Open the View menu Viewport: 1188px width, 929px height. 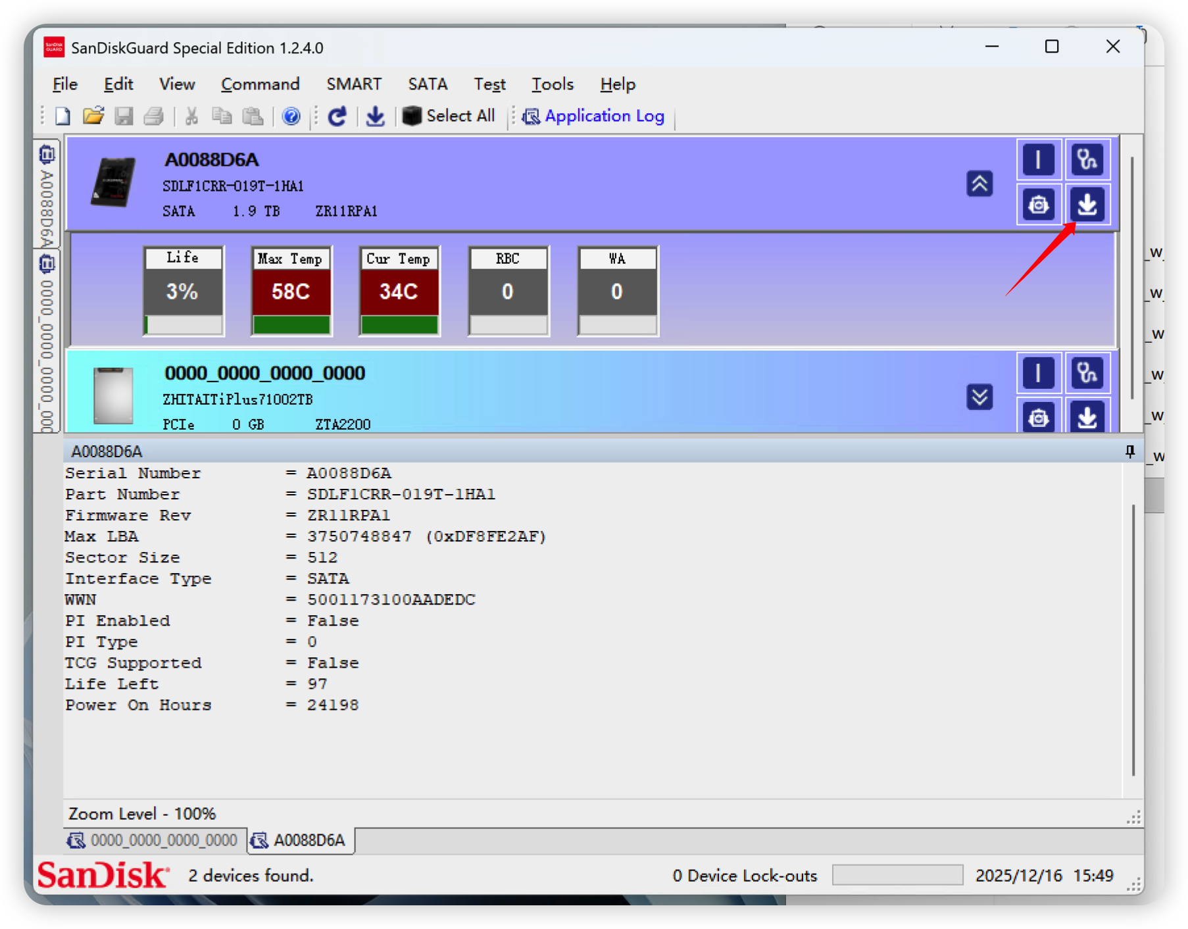[177, 84]
